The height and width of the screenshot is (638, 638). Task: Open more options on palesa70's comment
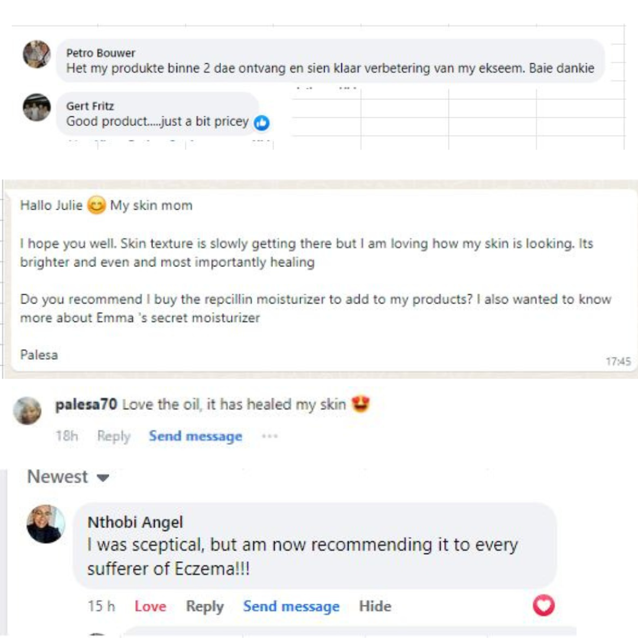tap(269, 436)
